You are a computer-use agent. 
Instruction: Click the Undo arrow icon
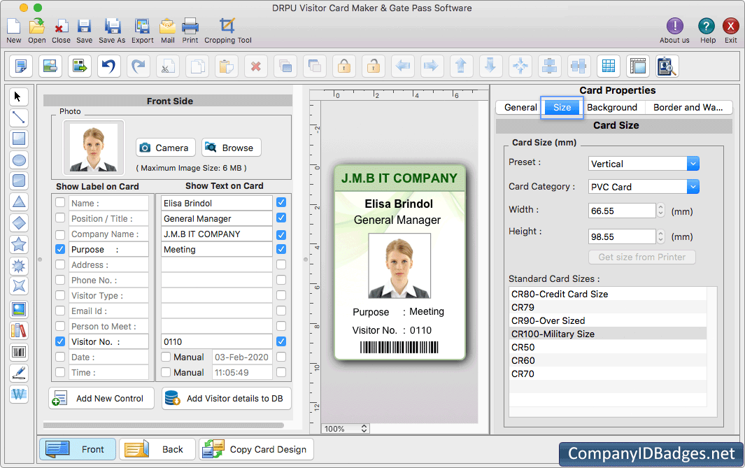109,66
